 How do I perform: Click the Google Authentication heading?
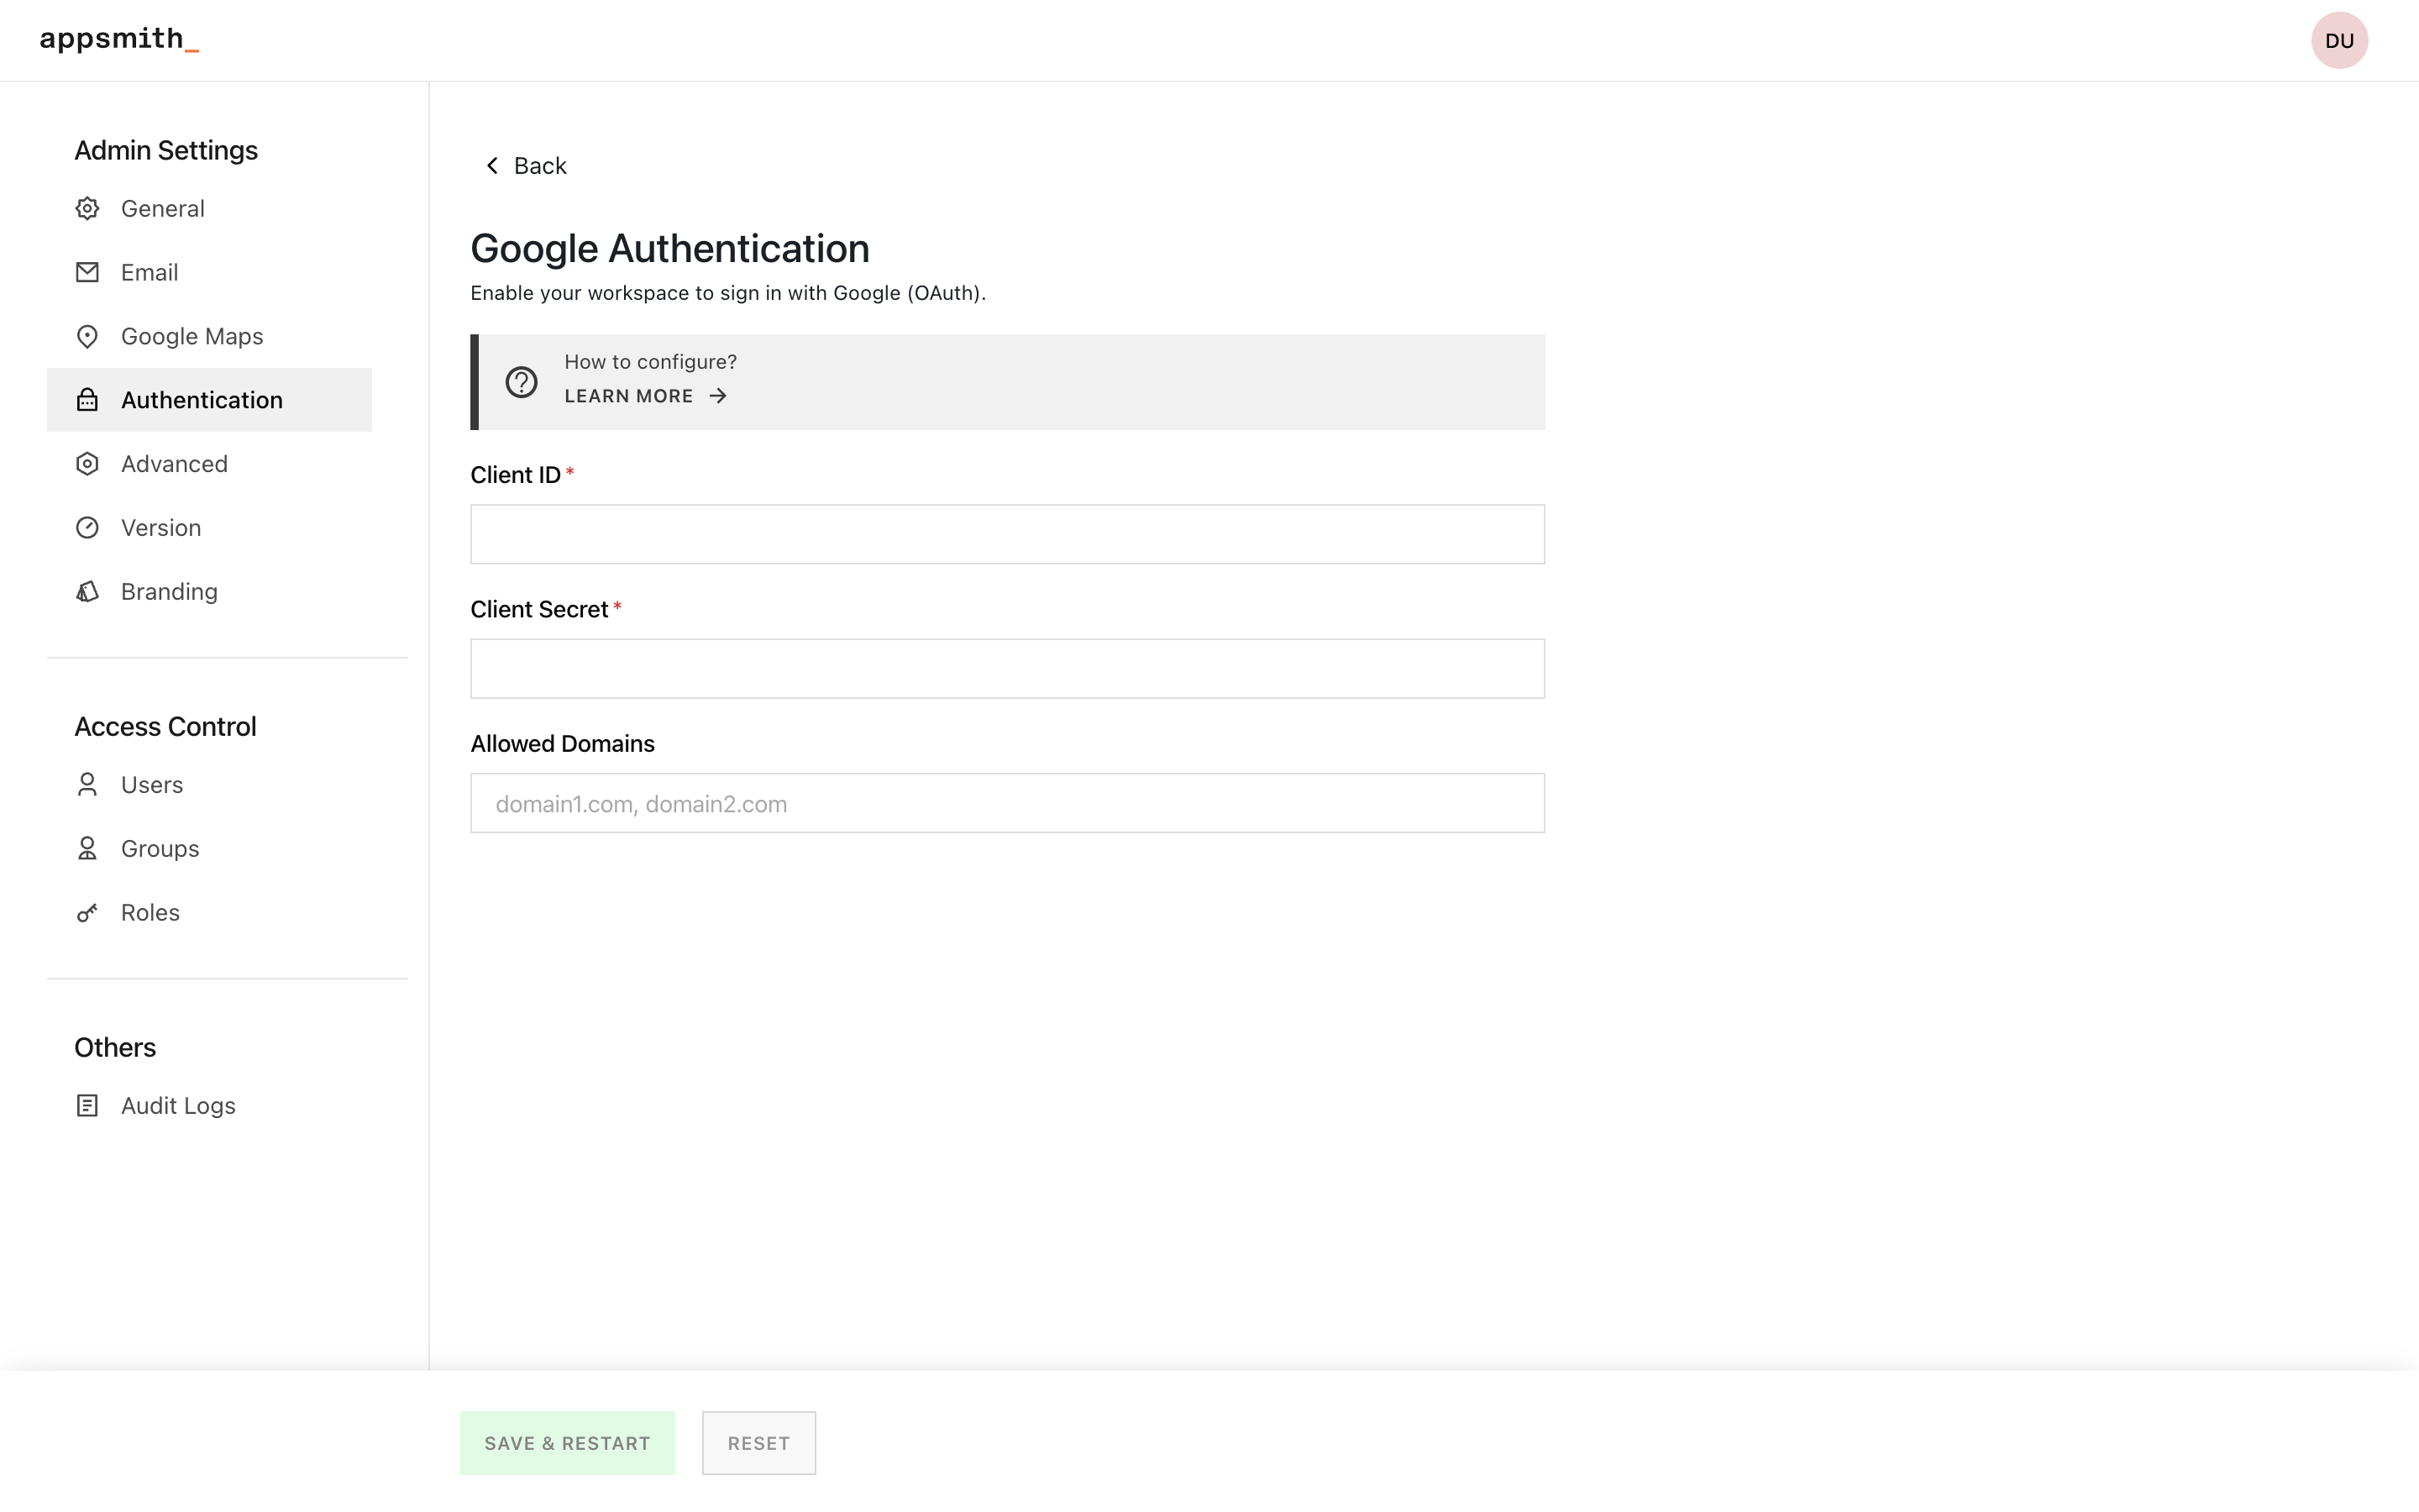(669, 248)
